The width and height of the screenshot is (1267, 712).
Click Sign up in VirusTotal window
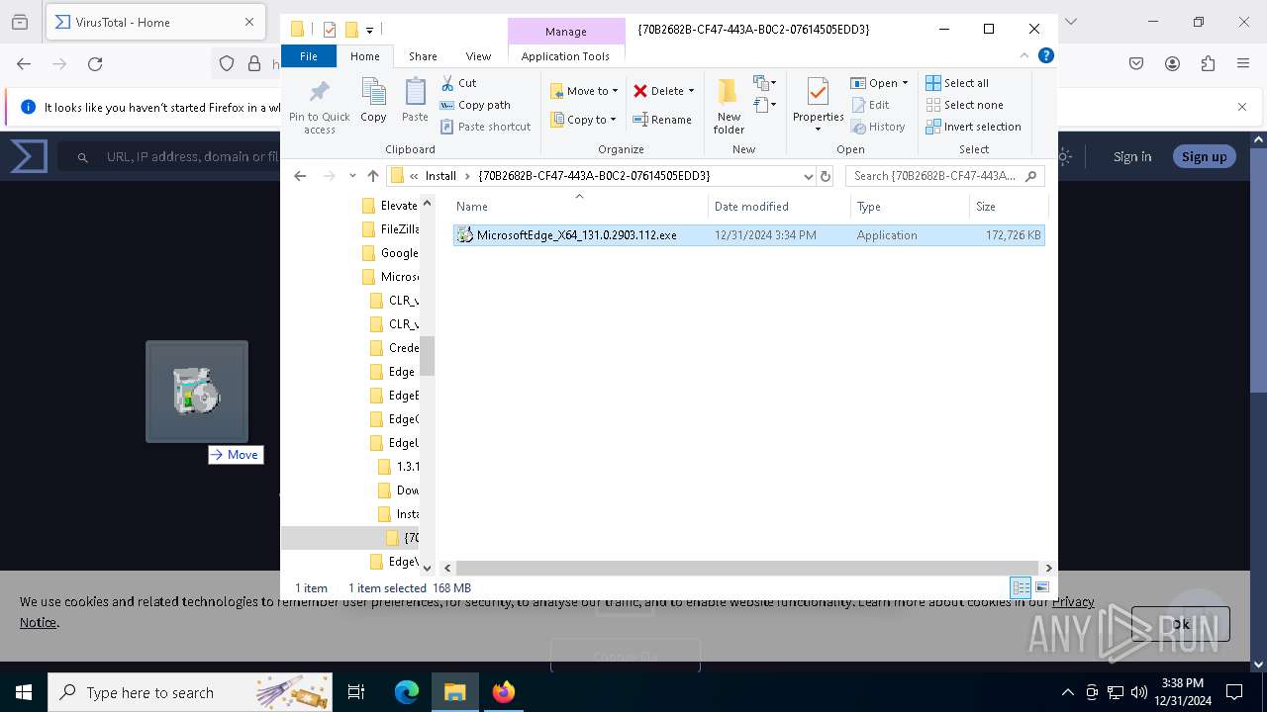(1204, 156)
